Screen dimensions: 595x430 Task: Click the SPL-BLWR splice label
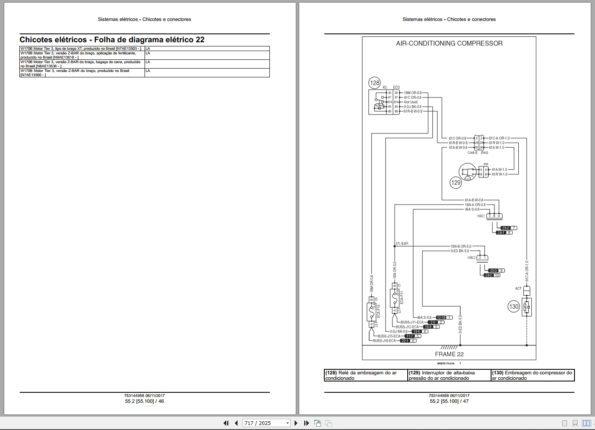[x=402, y=243]
